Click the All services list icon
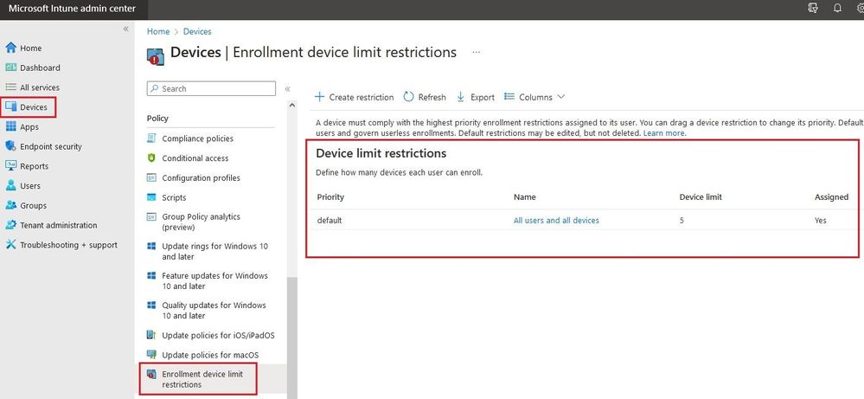Image resolution: width=864 pixels, height=399 pixels. click(x=11, y=87)
